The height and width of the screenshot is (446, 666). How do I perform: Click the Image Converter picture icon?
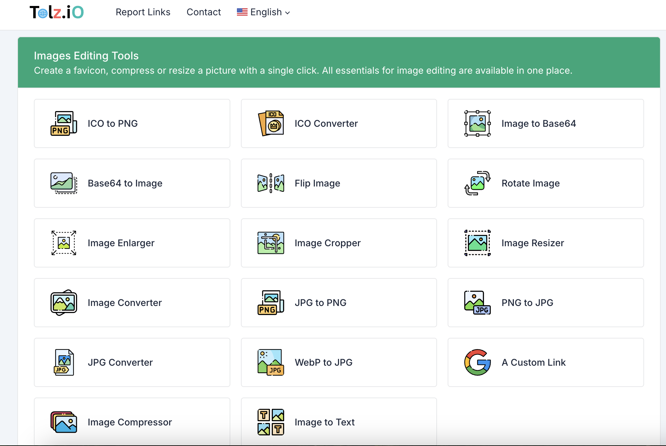tap(64, 303)
